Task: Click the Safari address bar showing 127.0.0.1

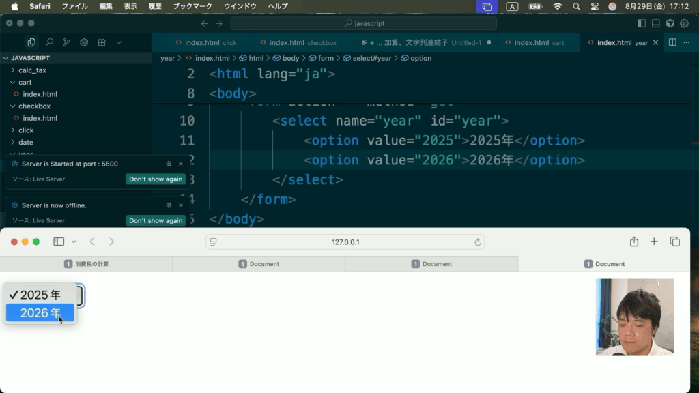Action: tap(345, 242)
